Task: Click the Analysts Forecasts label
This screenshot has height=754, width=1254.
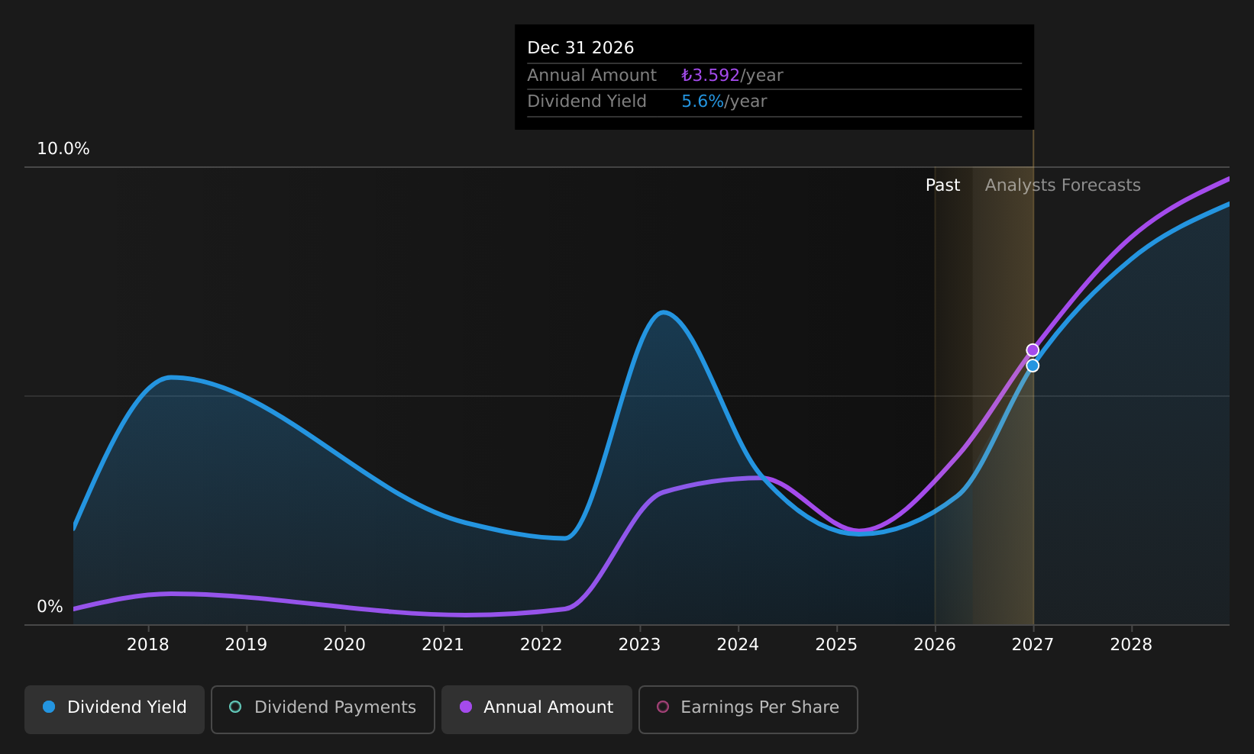Action: point(1062,185)
